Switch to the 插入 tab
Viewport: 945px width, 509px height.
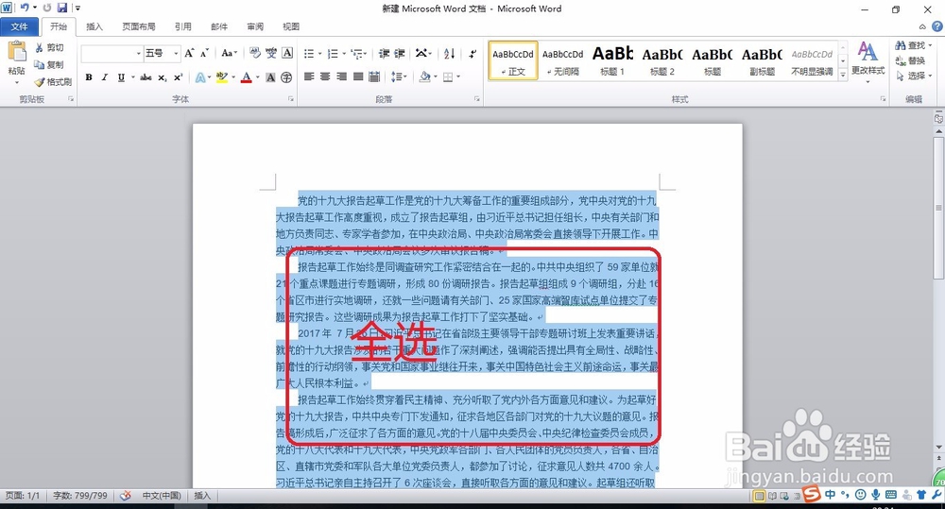pyautogui.click(x=94, y=26)
